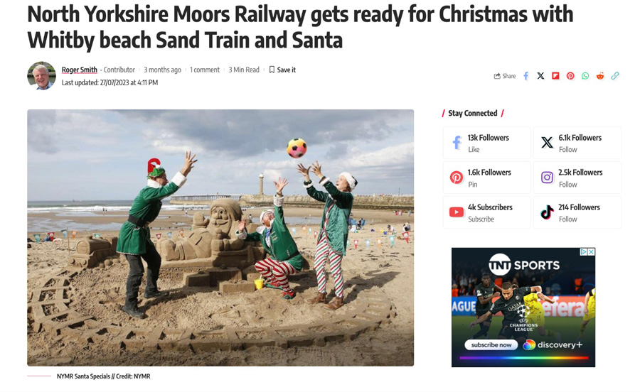Follow Instagram account with 2.5k Followers
640x392 pixels.
coord(577,178)
